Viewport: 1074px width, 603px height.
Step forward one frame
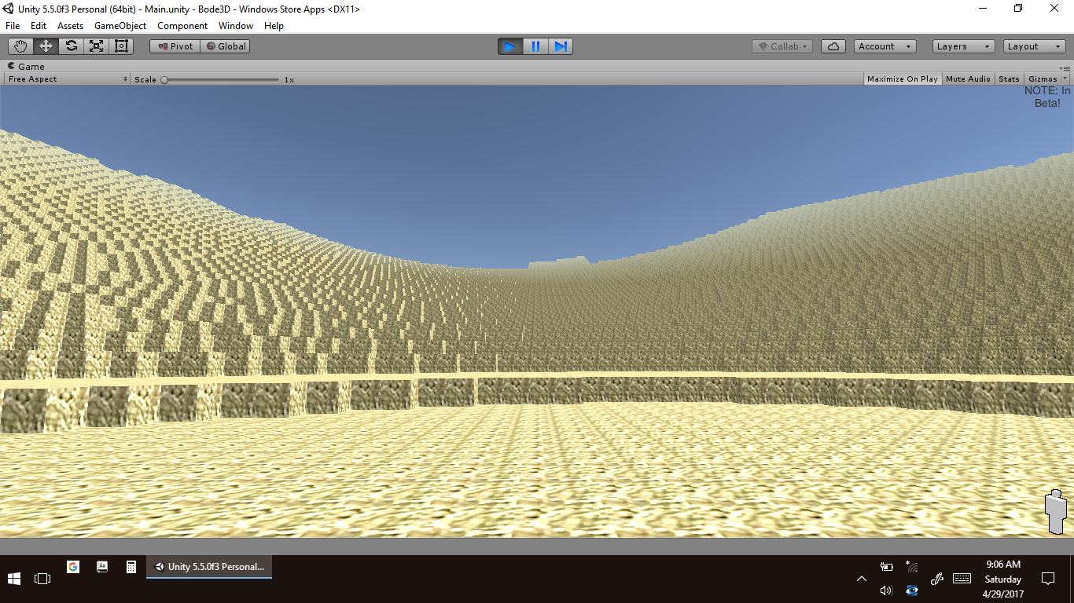(561, 46)
